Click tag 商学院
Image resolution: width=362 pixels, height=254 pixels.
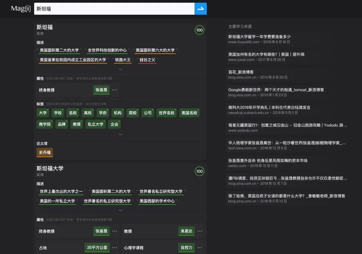coord(45,124)
